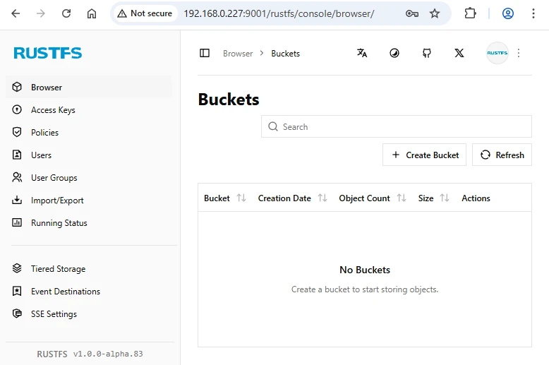Open Browser in the sidebar
Viewport: 549px width, 365px height.
pyautogui.click(x=89, y=88)
